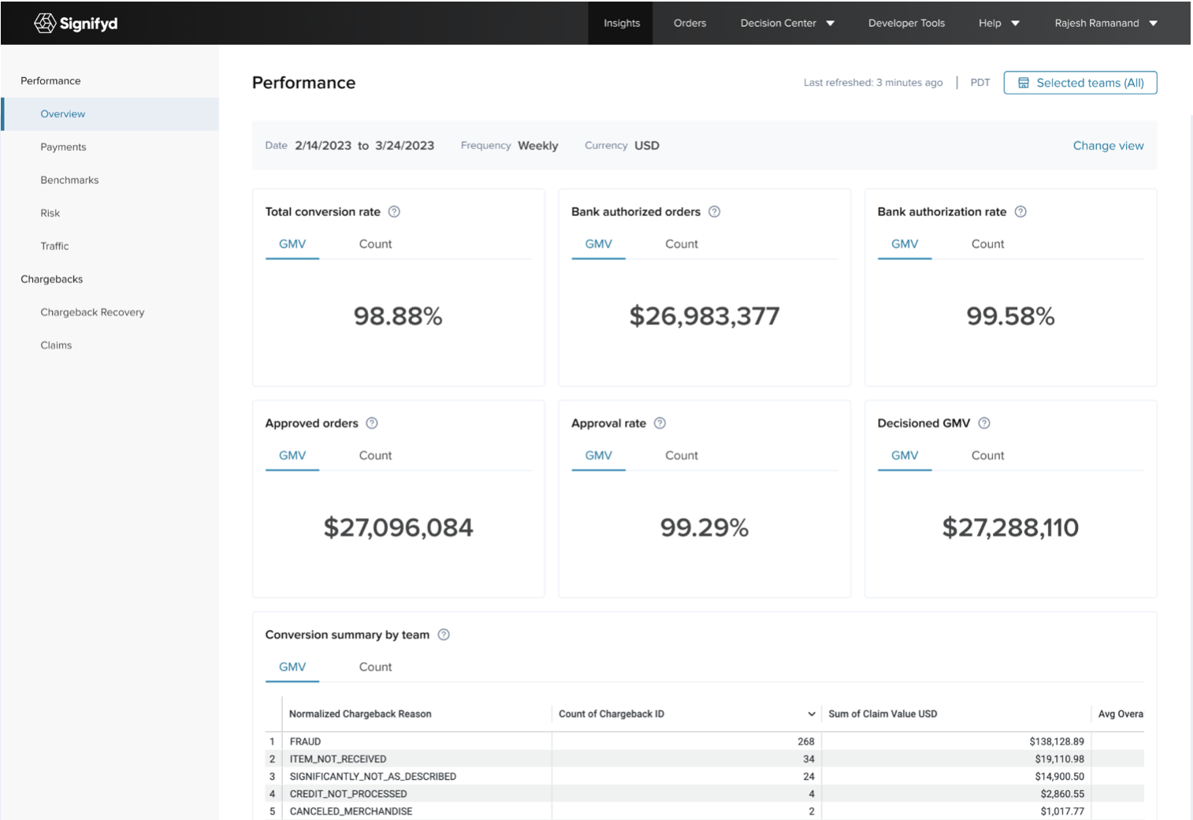
Task: Select GMV tab in Bank authorization rate
Action: point(905,244)
